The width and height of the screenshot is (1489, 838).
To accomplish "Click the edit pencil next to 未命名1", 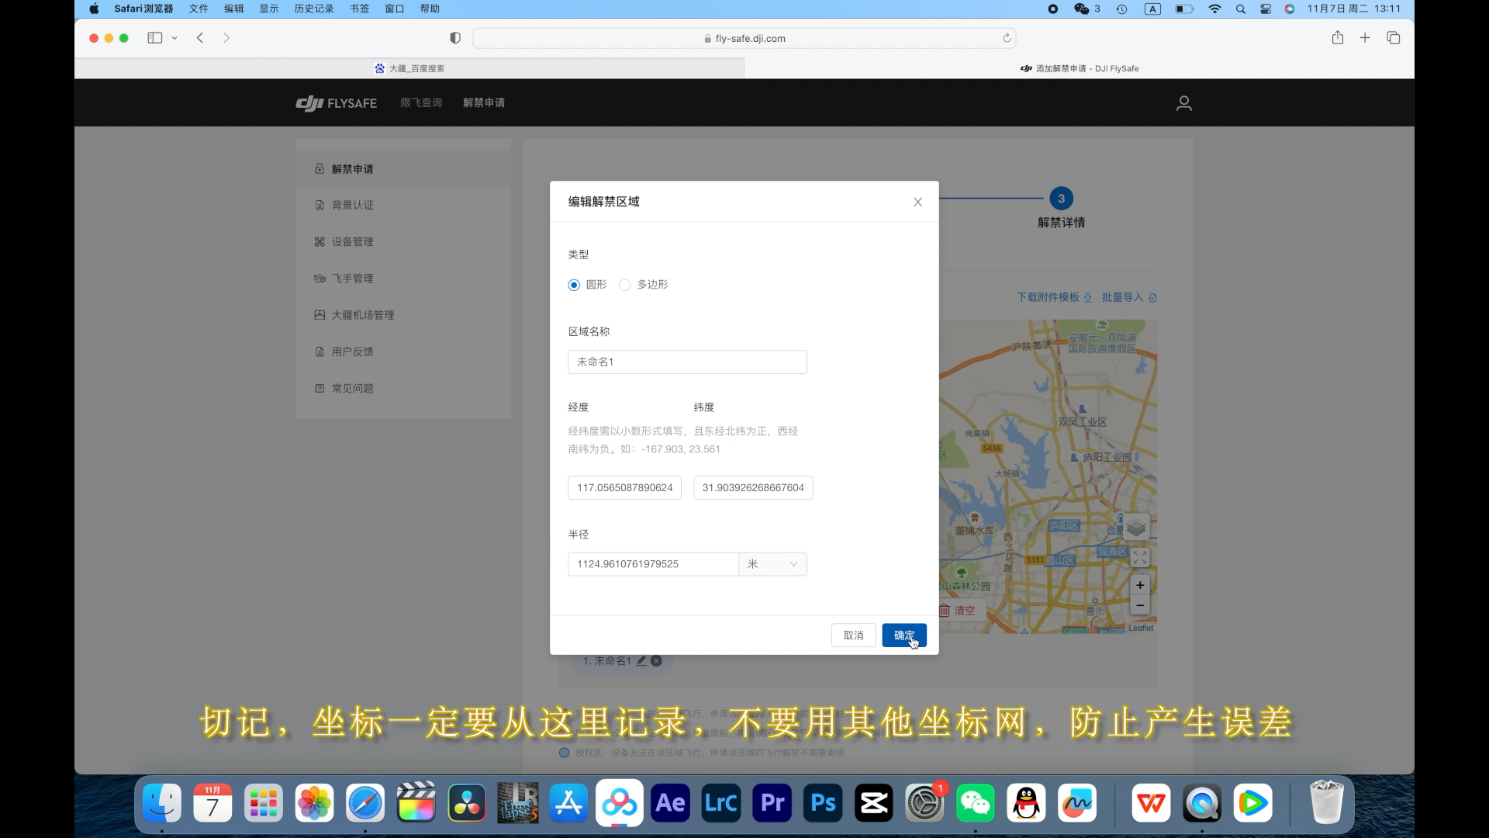I will 641,661.
